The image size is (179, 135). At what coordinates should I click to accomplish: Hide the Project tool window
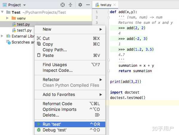[88, 5]
